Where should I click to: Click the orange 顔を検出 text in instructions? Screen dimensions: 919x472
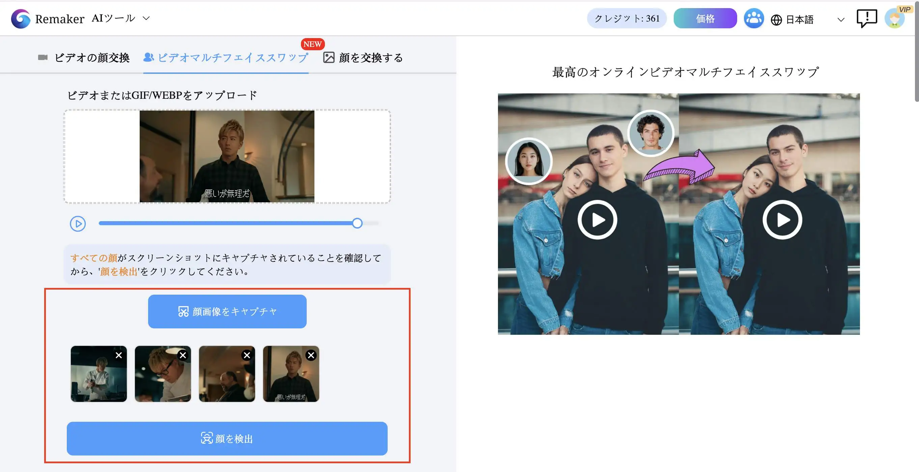[119, 272]
